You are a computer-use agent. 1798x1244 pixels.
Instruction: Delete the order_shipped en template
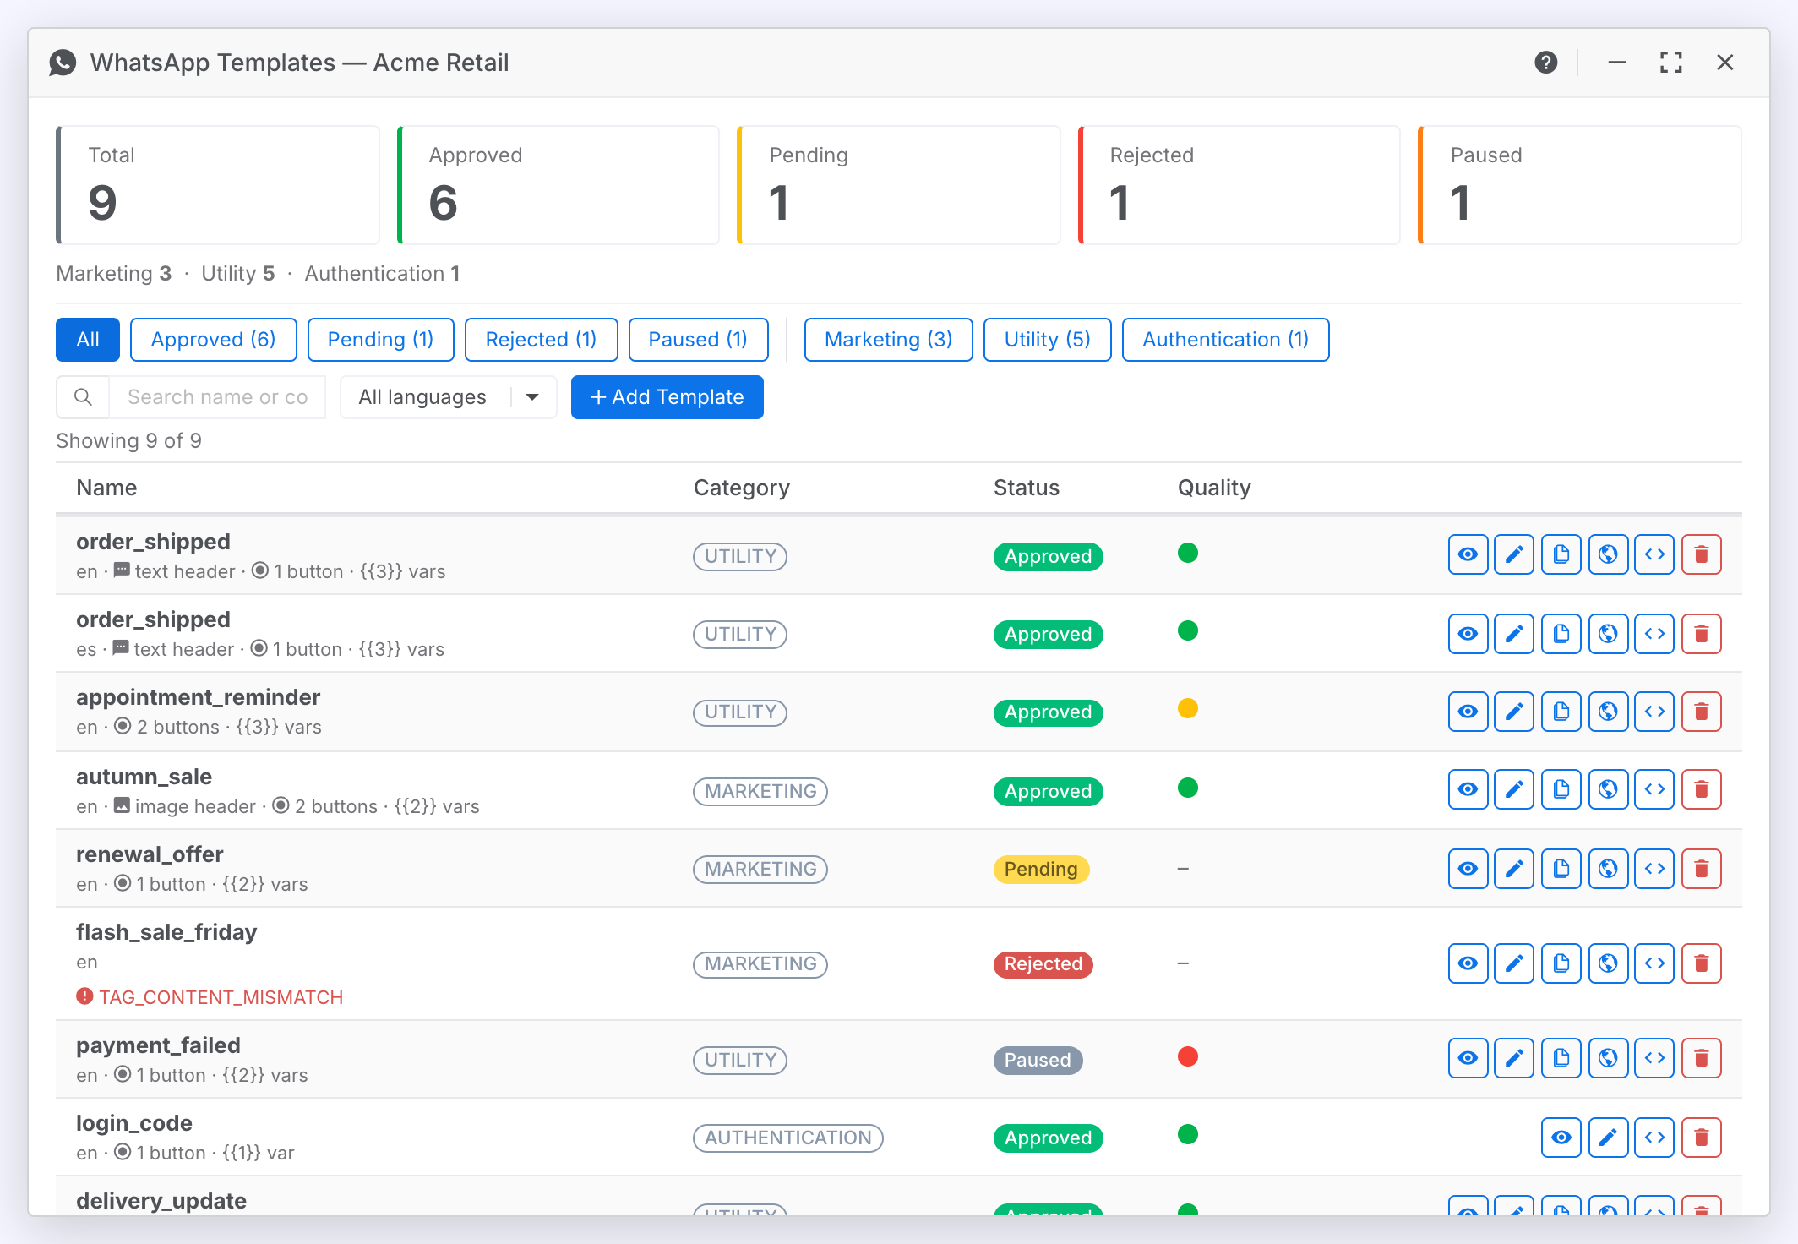pyautogui.click(x=1702, y=554)
